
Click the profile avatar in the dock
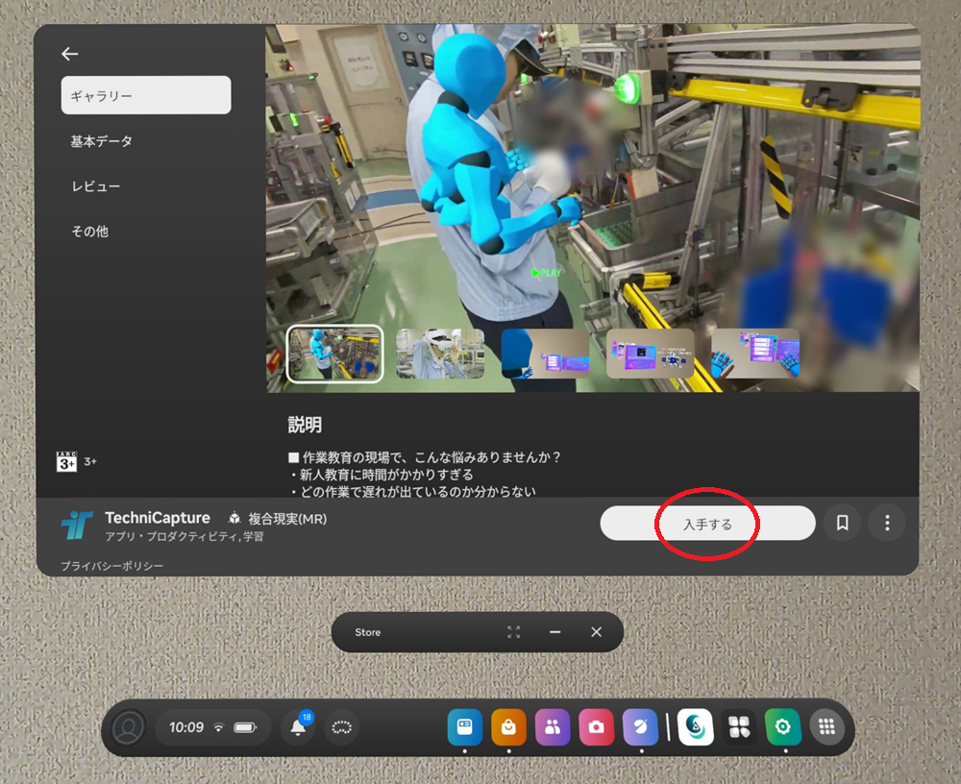tap(128, 727)
